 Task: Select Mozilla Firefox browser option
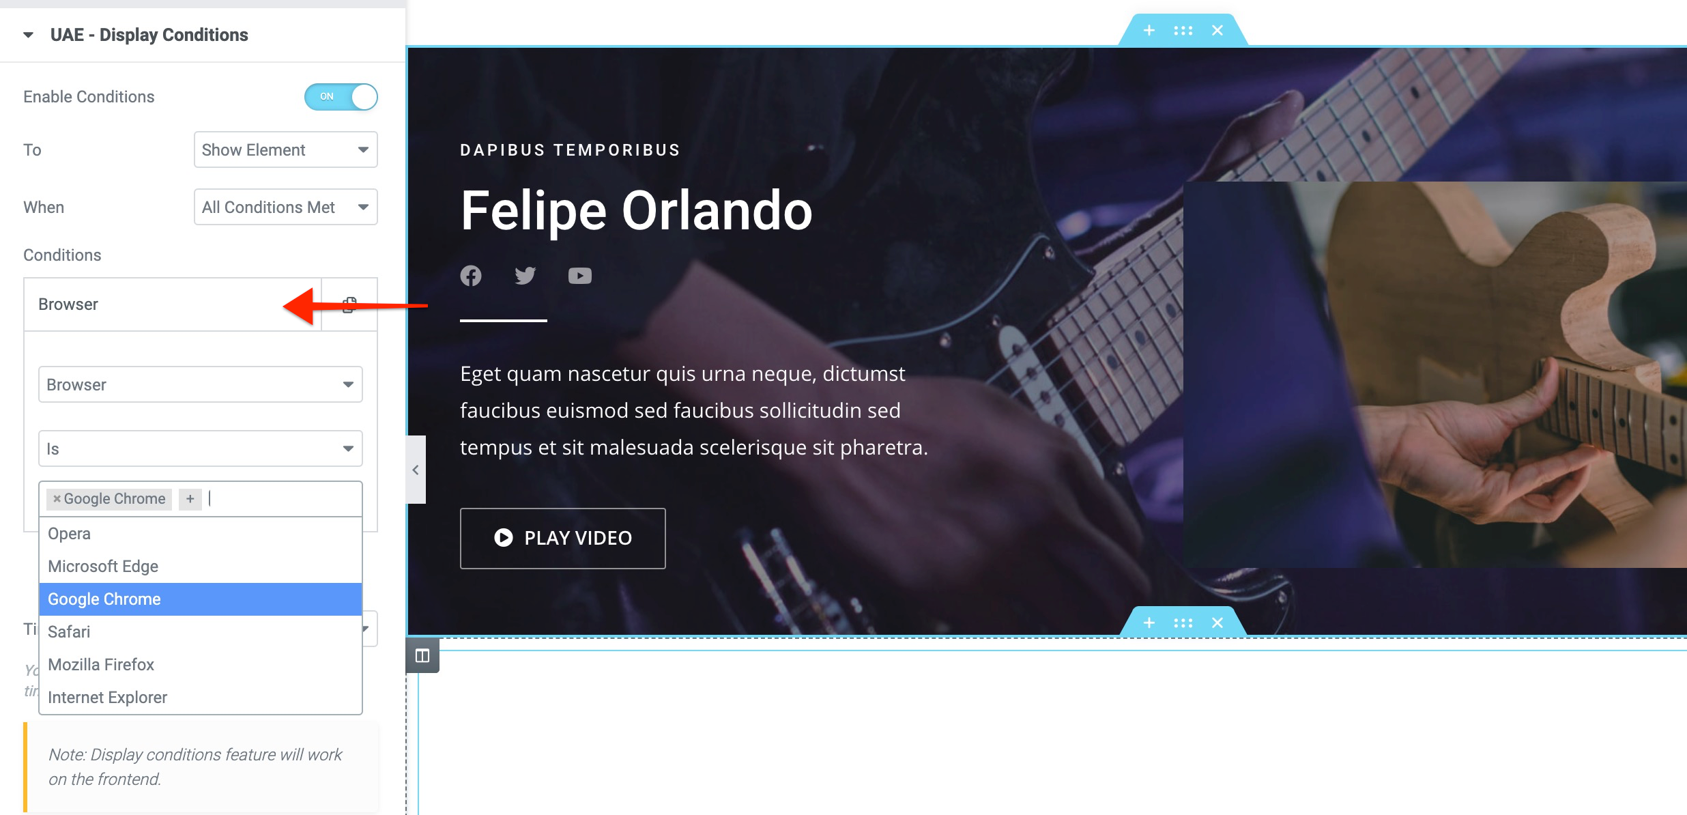[101, 666]
